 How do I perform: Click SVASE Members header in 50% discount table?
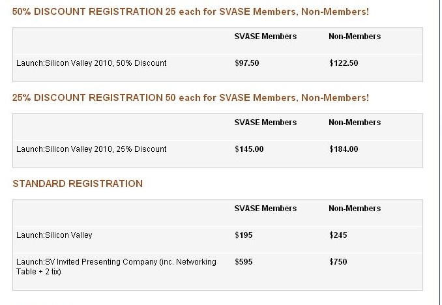(265, 36)
